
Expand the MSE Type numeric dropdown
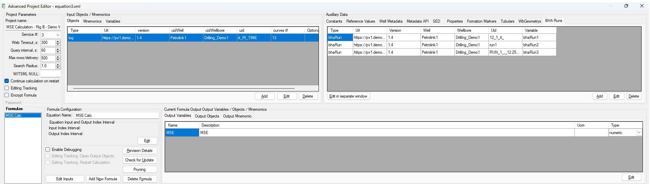(x=639, y=133)
